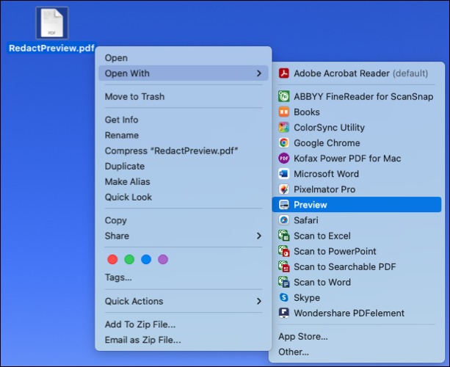Choose Open from the context menu
The width and height of the screenshot is (450, 367).
tap(183, 58)
